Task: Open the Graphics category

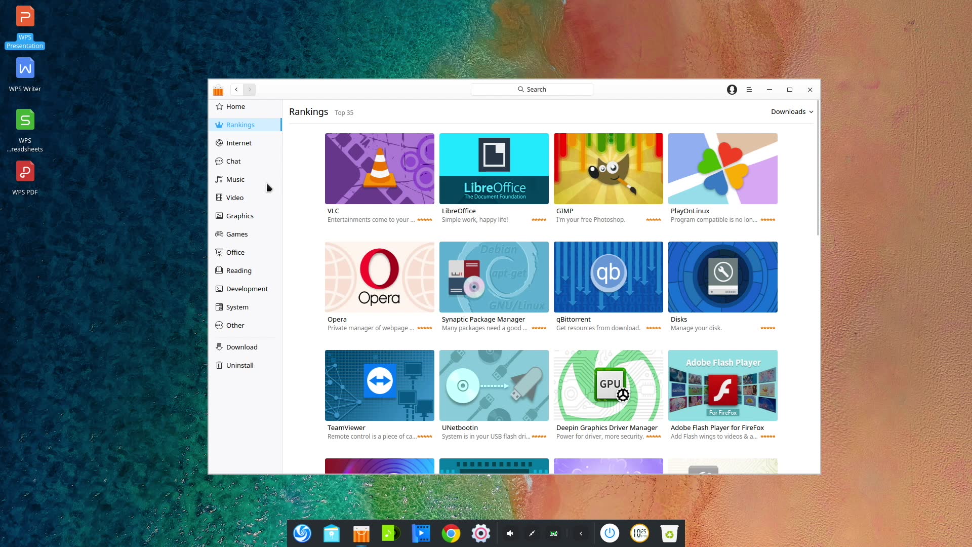Action: pos(245,216)
